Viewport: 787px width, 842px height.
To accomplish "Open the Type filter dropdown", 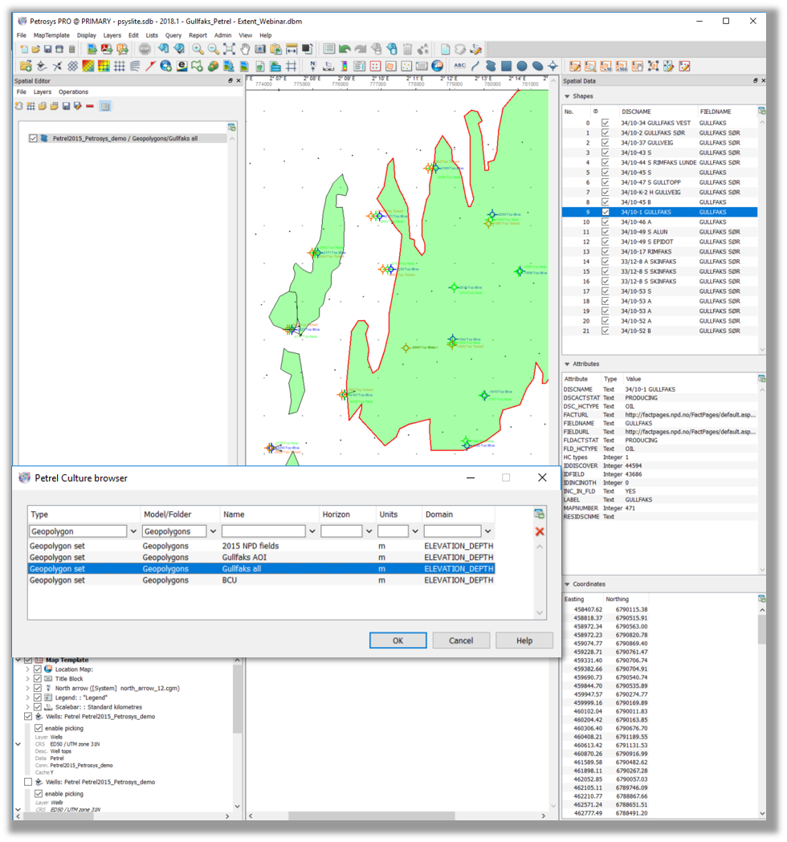I will pyautogui.click(x=133, y=531).
